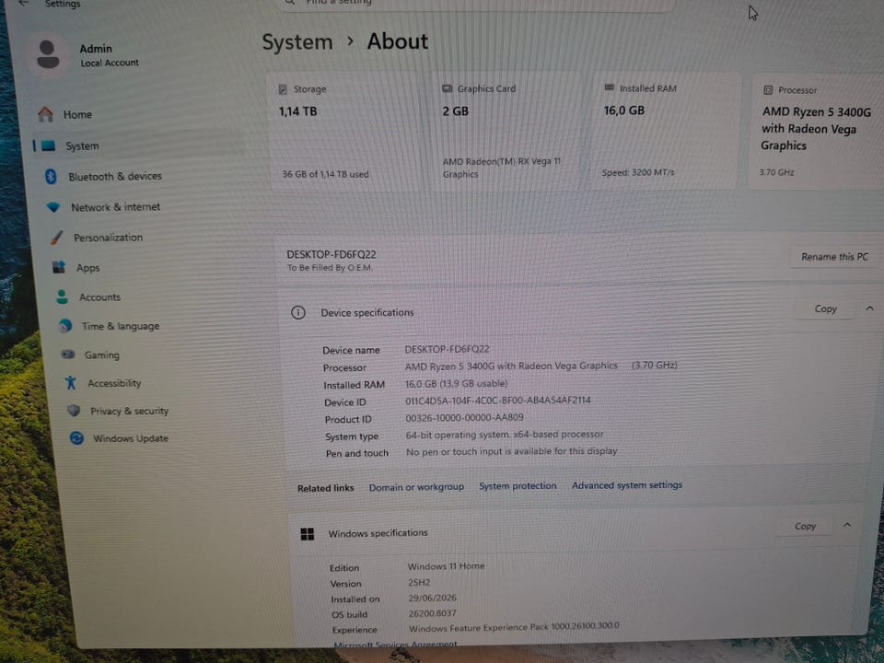This screenshot has height=663, width=884.
Task: Click the Accessibility figure icon
Action: pos(71,383)
